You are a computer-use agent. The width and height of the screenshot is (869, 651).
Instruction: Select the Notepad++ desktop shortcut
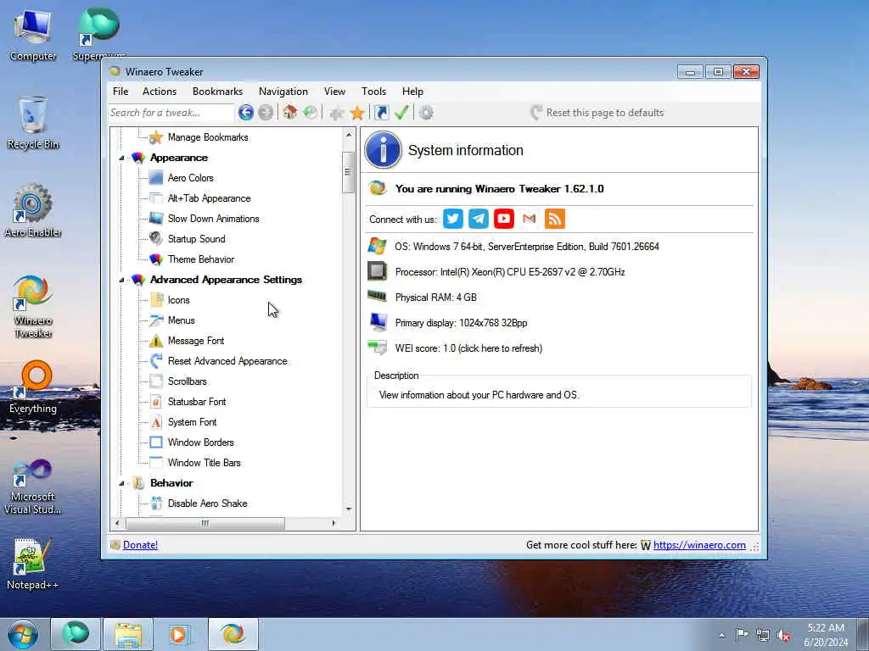[x=32, y=564]
